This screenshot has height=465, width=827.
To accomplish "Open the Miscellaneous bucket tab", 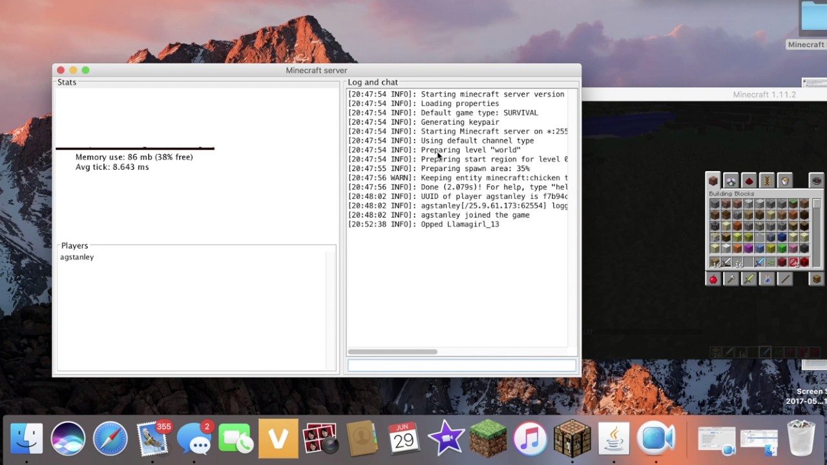I will (785, 181).
